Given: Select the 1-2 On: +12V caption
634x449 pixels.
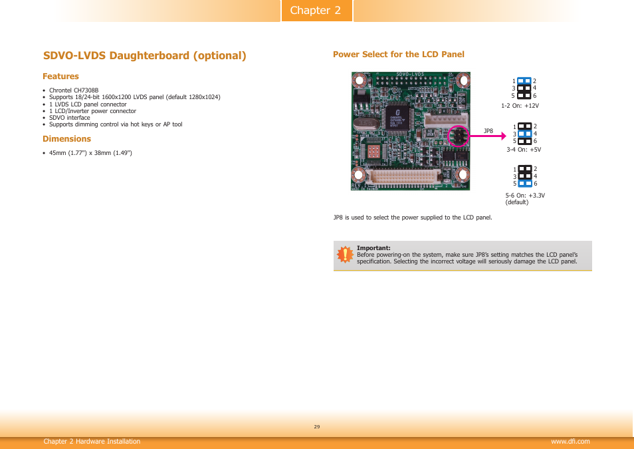Looking at the screenshot, I should (520, 106).
